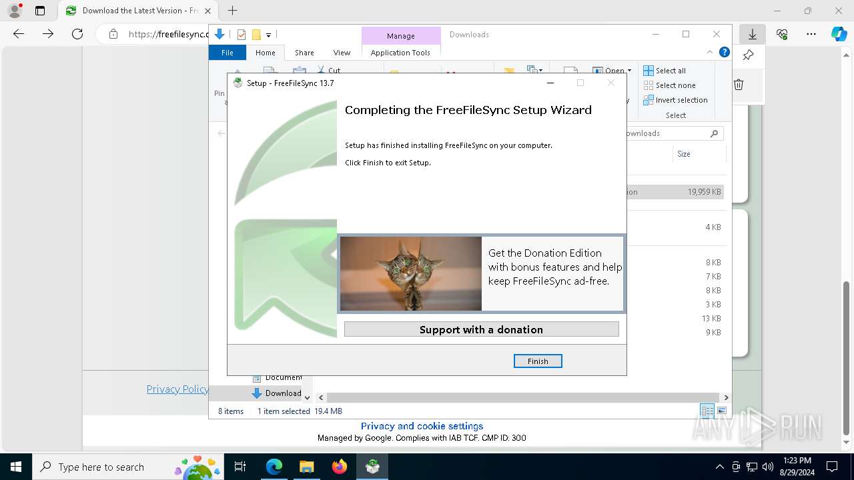Switch Explorer to large thumbnails view icon
This screenshot has width=854, height=480.
(x=721, y=411)
